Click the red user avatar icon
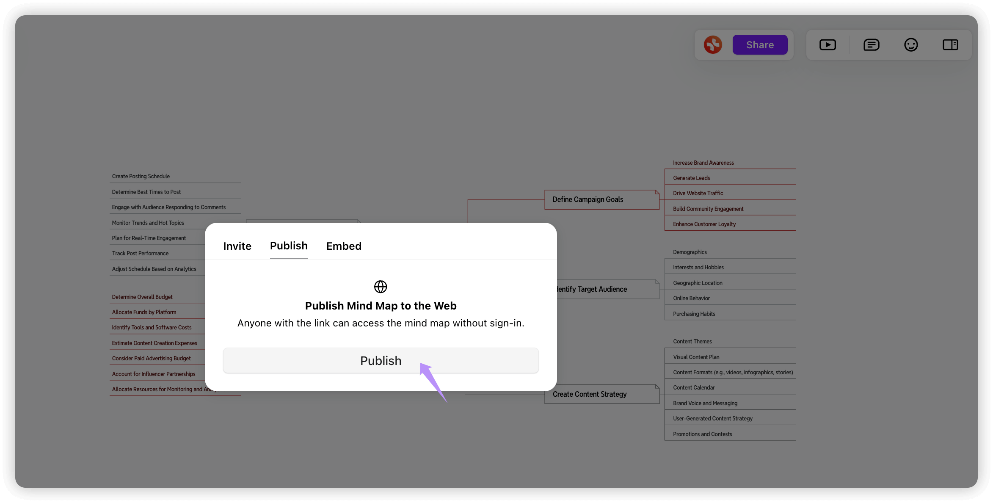993x503 pixels. (713, 44)
